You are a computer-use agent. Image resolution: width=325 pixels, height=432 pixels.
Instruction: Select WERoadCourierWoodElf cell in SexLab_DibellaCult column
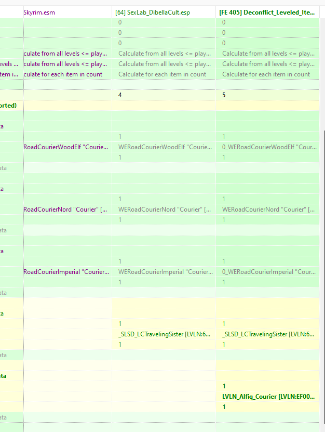tap(164, 147)
